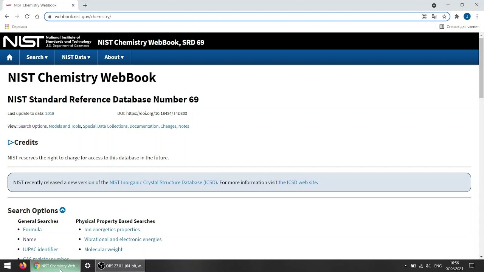Click the battery tray icon

(413, 266)
